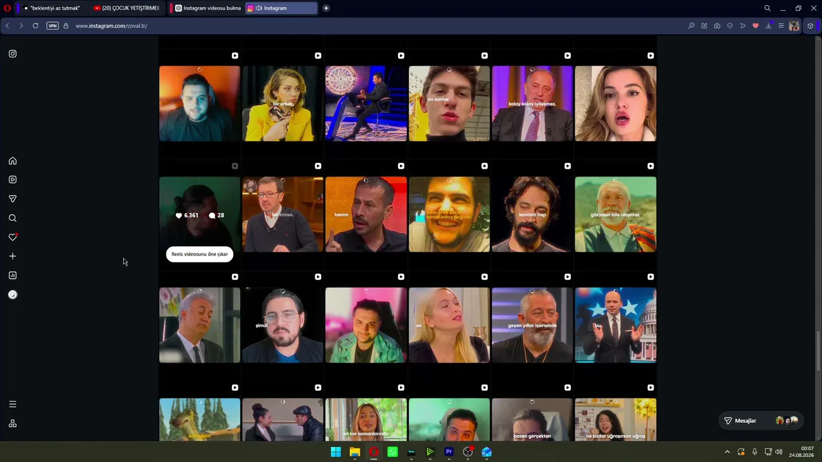Screen dimensions: 822x462
Task: Open a new browser tab
Action: click(x=326, y=8)
